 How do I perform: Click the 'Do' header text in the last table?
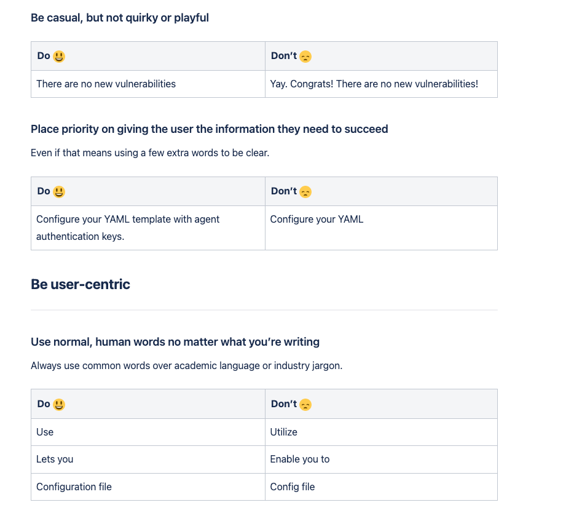click(44, 404)
